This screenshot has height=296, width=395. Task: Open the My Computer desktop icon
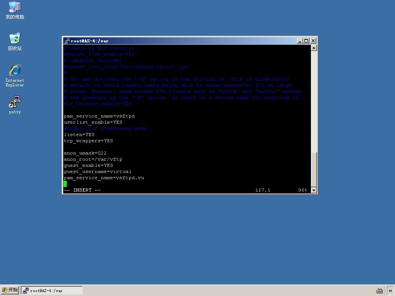tap(15, 10)
